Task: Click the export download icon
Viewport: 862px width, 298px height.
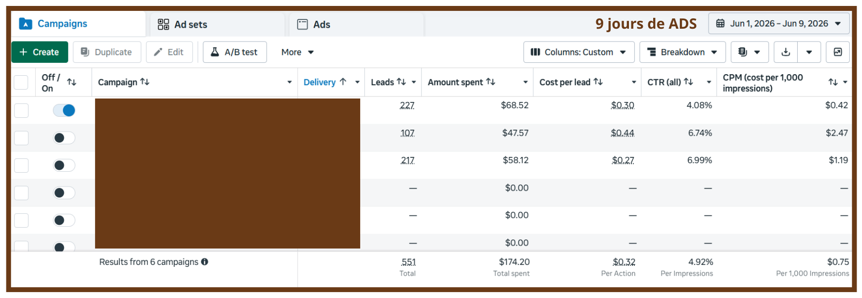Action: coord(786,52)
